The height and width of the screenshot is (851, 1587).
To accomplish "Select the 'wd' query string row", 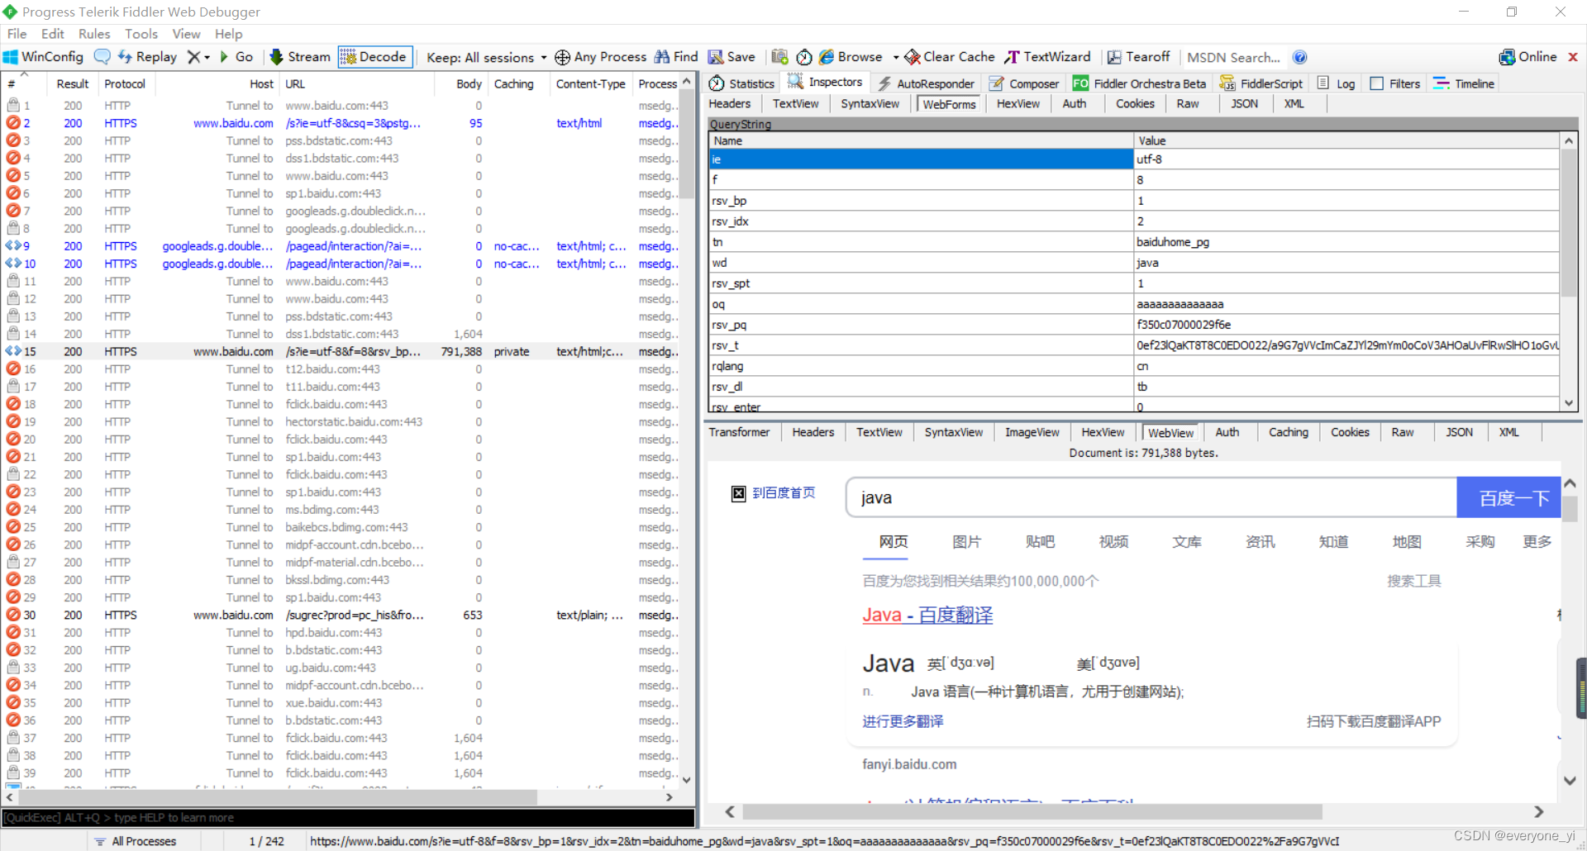I will tap(1134, 263).
